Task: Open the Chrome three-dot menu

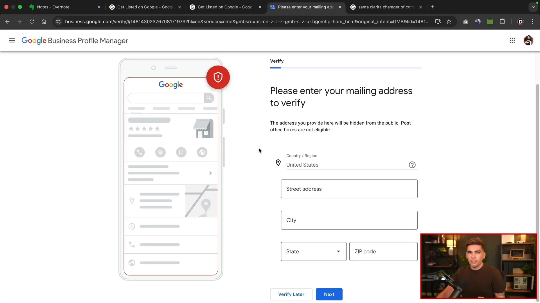Action: (532, 22)
